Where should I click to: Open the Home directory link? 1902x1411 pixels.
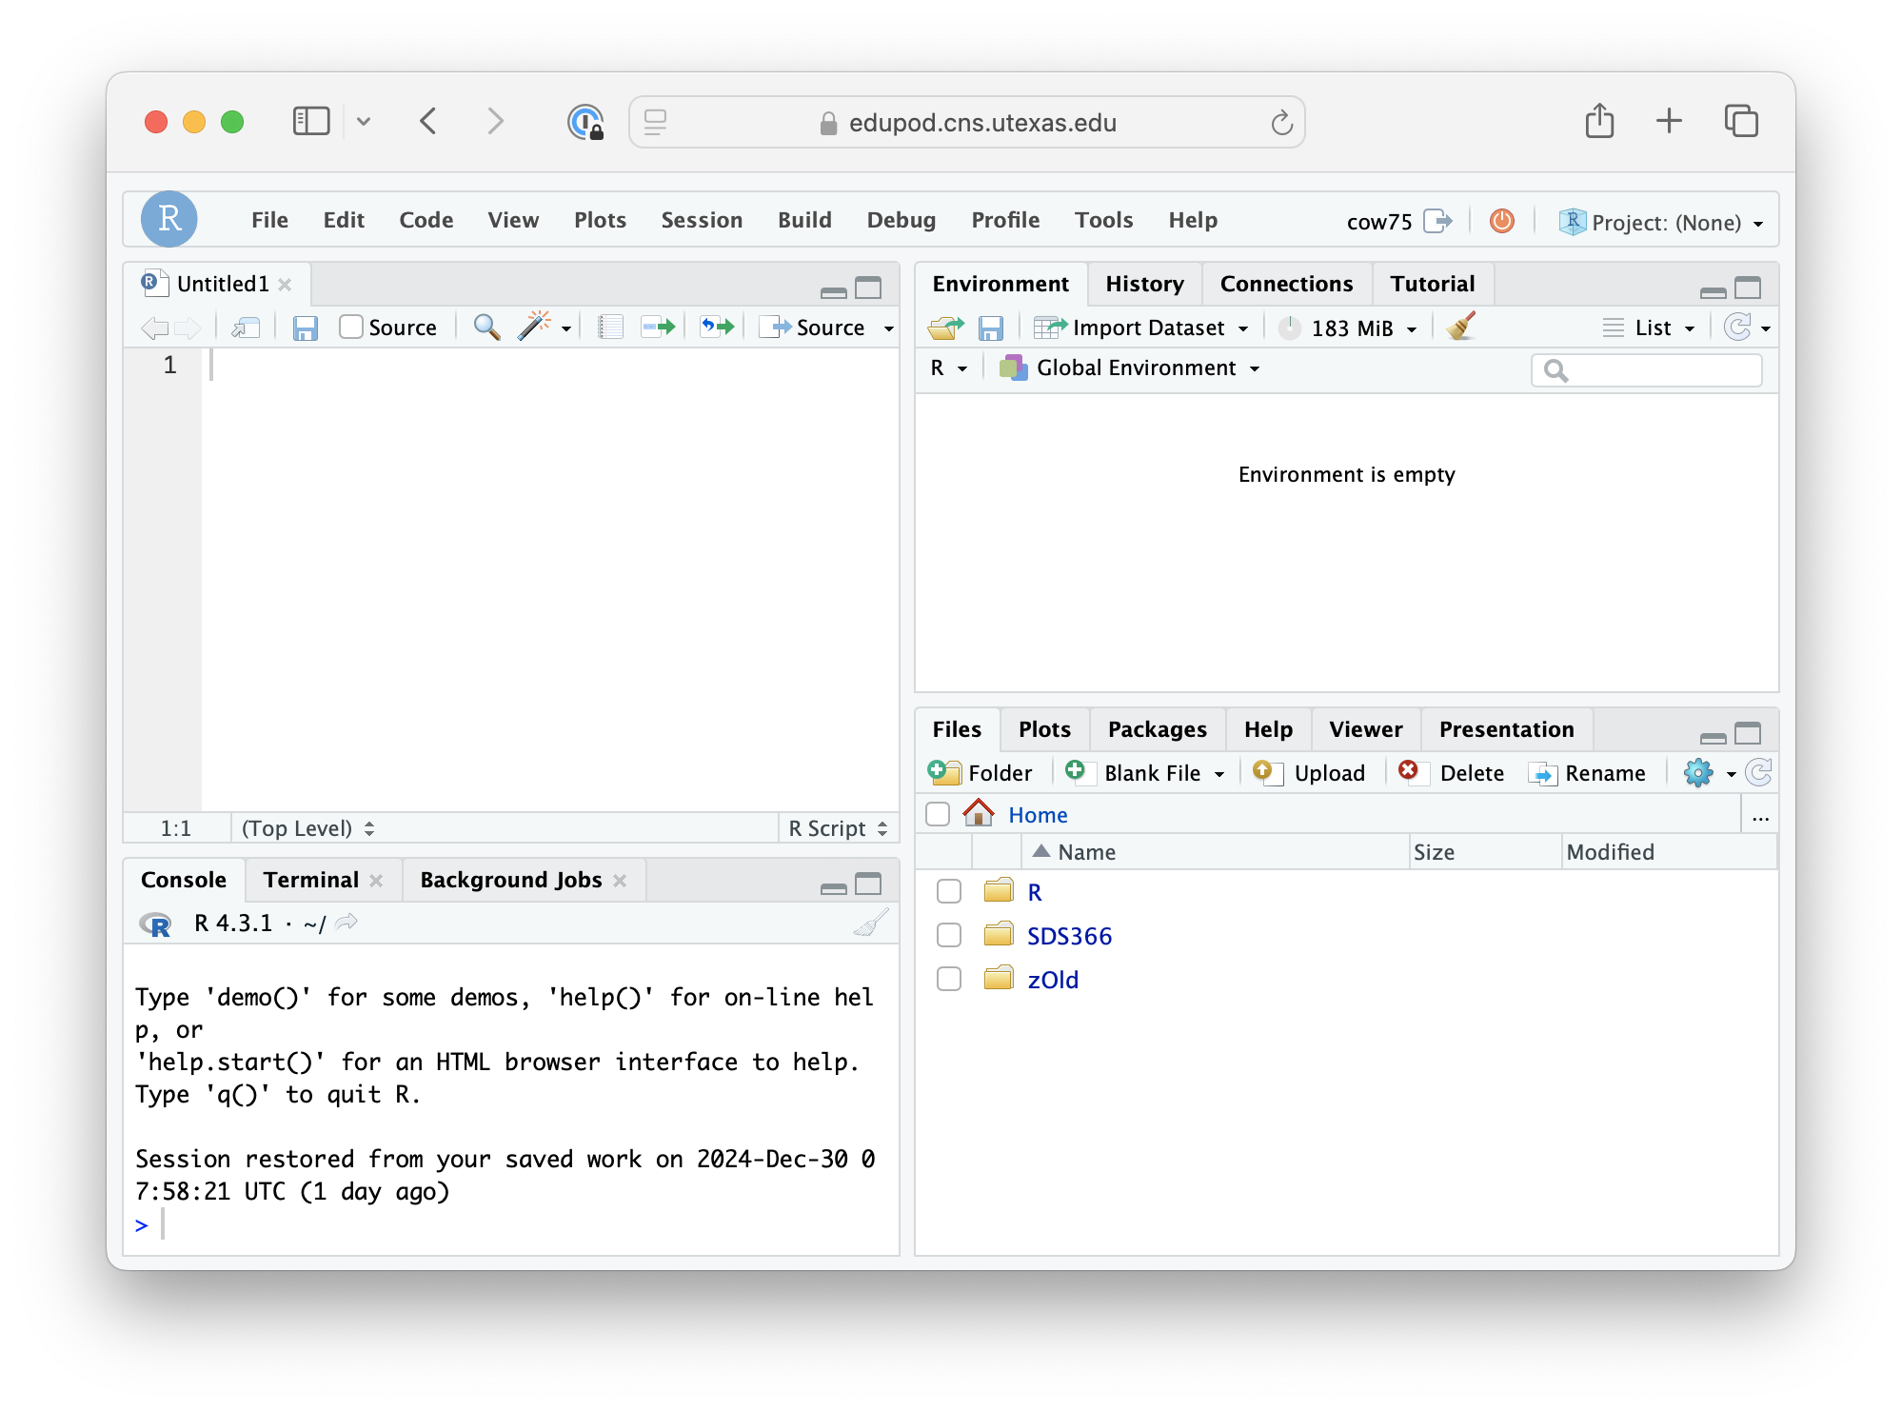(x=1038, y=815)
